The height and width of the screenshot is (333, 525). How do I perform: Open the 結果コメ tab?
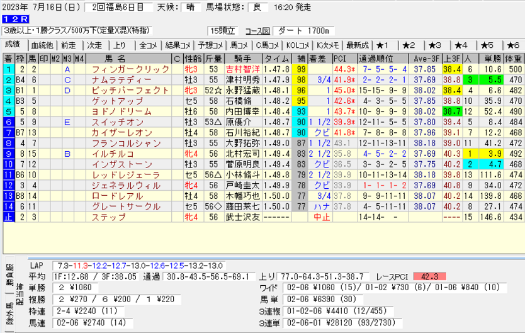(x=178, y=45)
